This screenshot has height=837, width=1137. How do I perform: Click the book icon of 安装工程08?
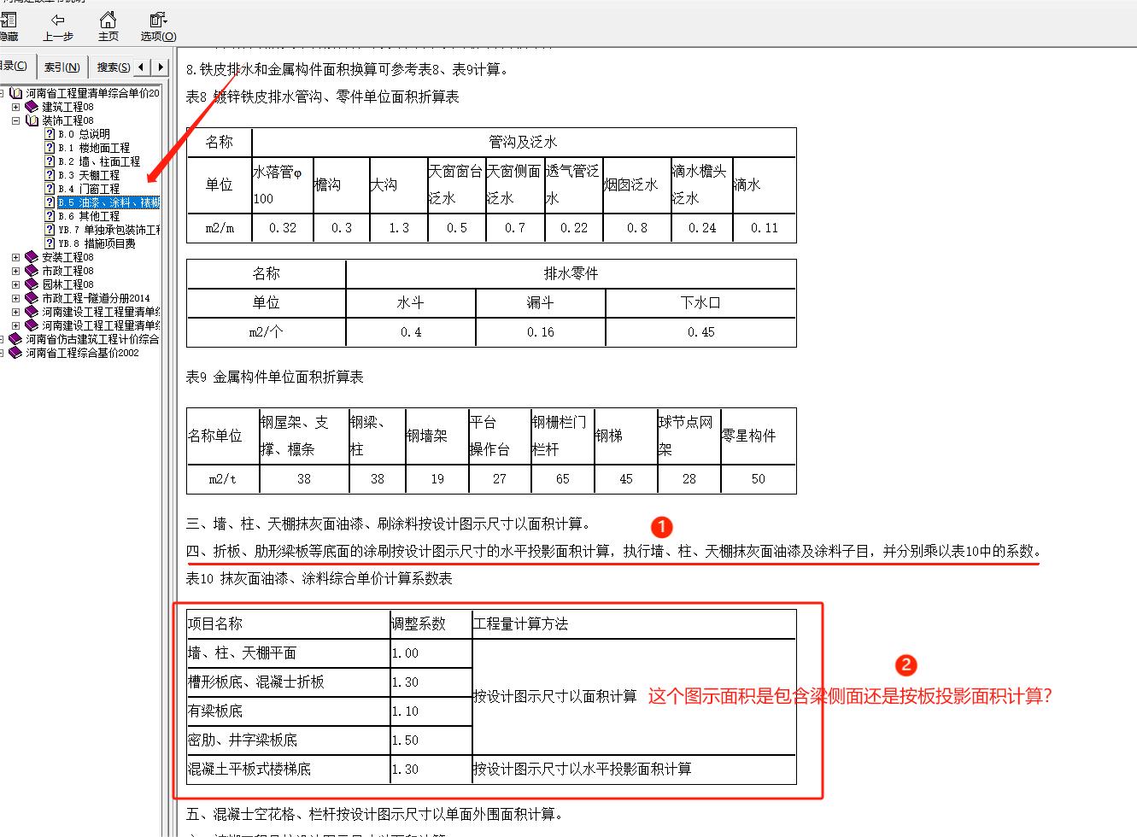(x=32, y=257)
